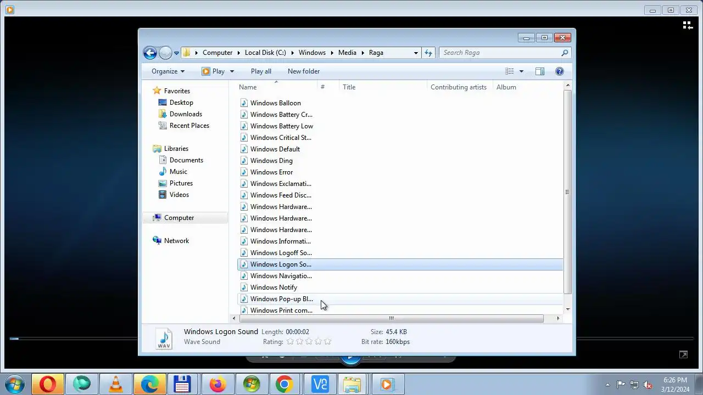Sort by the Title column header
Viewport: 703px width, 395px height.
click(x=383, y=87)
